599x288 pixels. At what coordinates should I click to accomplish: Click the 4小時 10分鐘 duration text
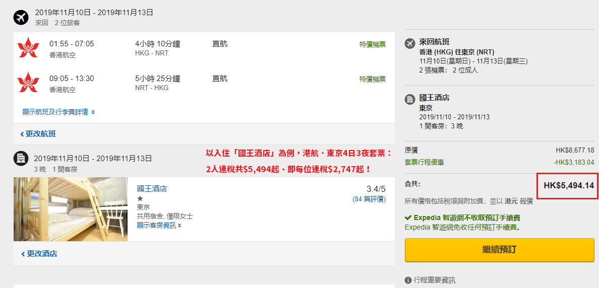[158, 44]
